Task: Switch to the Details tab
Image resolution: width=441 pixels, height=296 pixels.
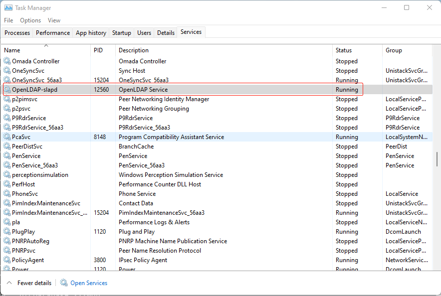Action: (x=166, y=33)
